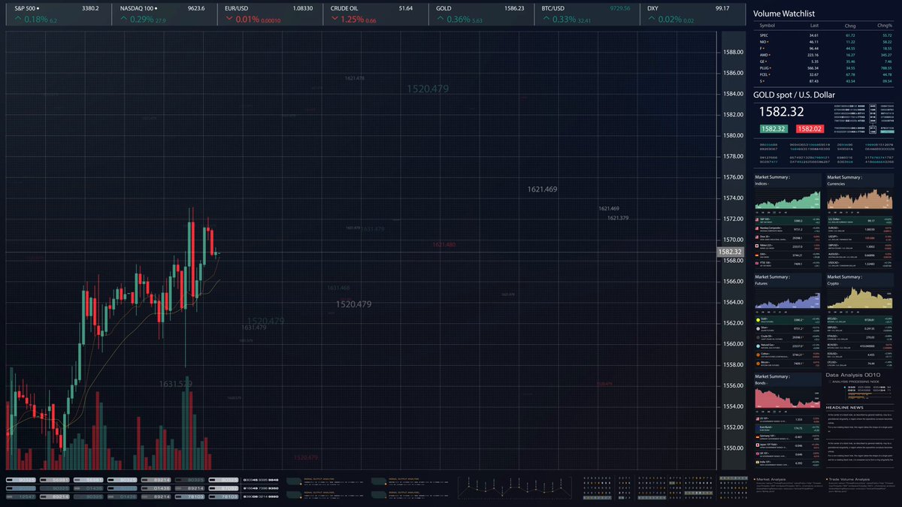The image size is (902, 507).
Task: Open the Indices market summary chart
Action: click(x=788, y=199)
